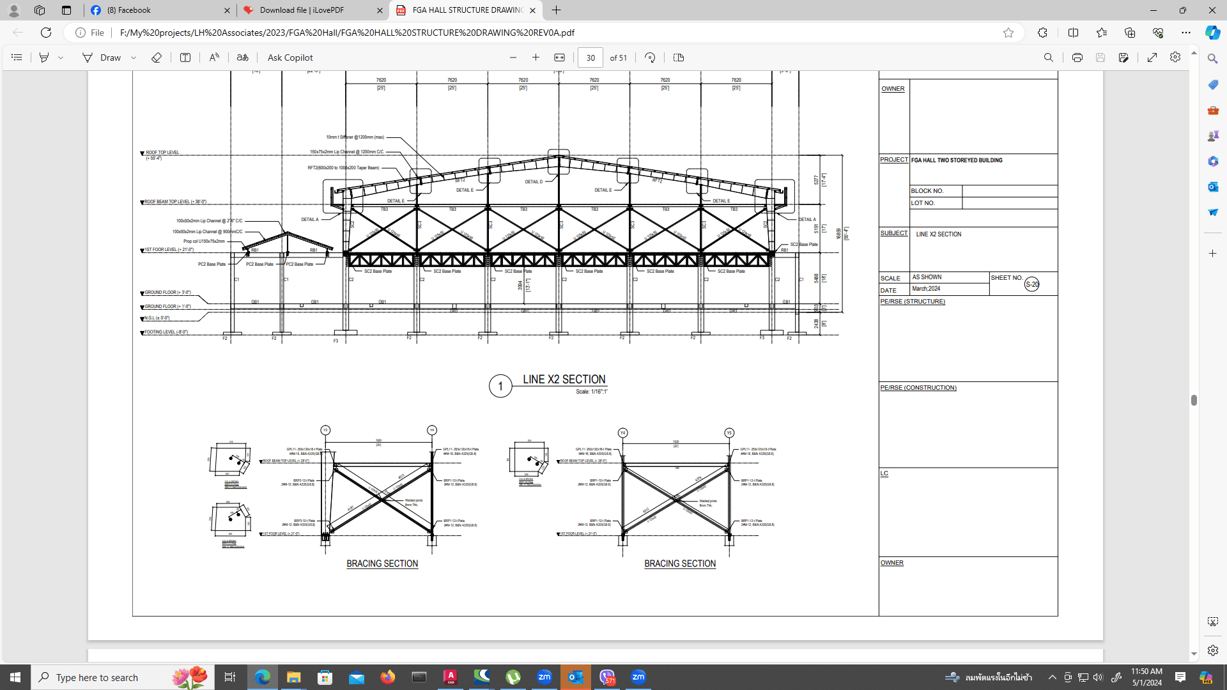Open Outlook in the Edge sidebar
1227x690 pixels.
coord(1212,187)
